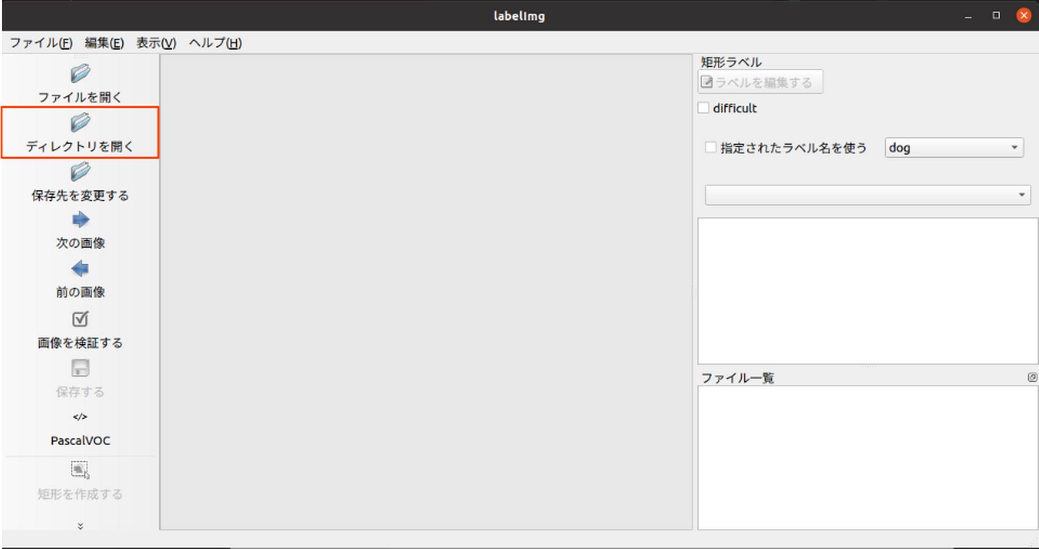Go to the previous image (前の画像)

point(80,269)
